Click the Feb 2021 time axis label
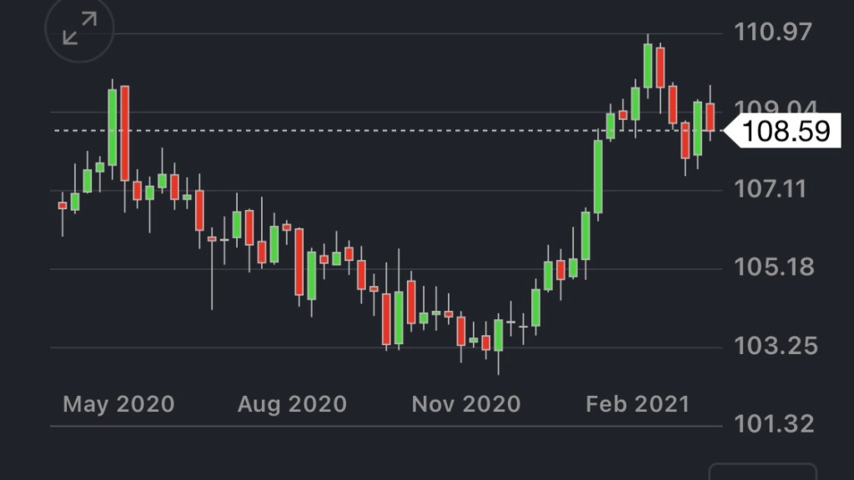 (638, 405)
